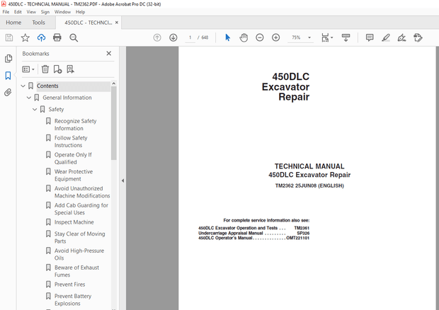The height and width of the screenshot is (310, 439).
Task: Add the file to starred favorites
Action: 25,38
